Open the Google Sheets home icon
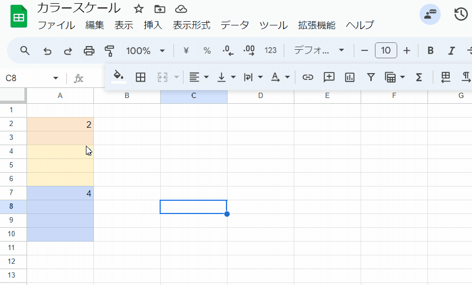The image size is (472, 285). [19, 16]
